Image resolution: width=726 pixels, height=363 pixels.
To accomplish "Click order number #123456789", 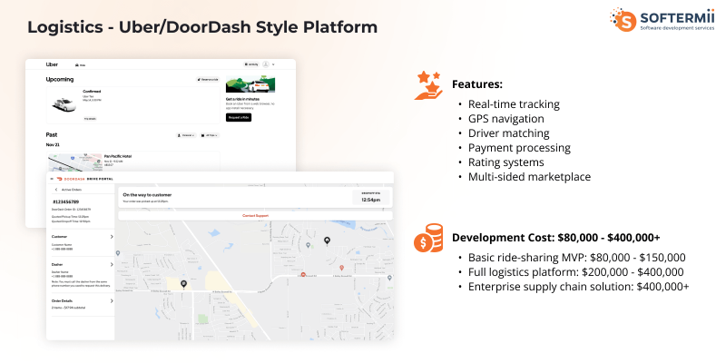I will click(65, 201).
